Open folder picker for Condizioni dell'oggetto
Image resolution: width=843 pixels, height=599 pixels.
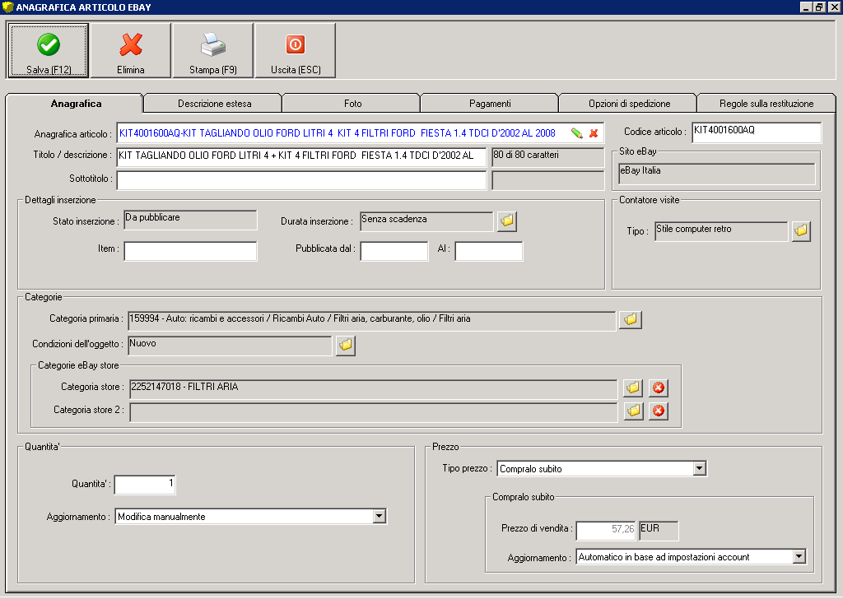[346, 345]
